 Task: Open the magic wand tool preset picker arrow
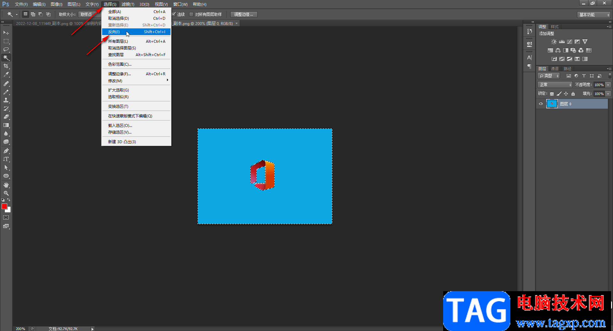17,14
